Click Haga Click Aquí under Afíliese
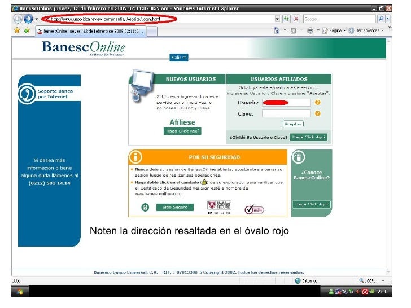The height and width of the screenshot is (308, 411). pos(182,131)
